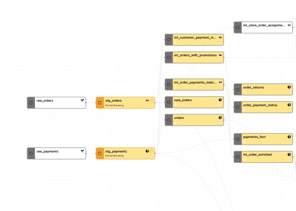Viewport: 296px width, 211px height.
Task: Click "Partial Breaking" under stg_payments
Action: (x=114, y=156)
